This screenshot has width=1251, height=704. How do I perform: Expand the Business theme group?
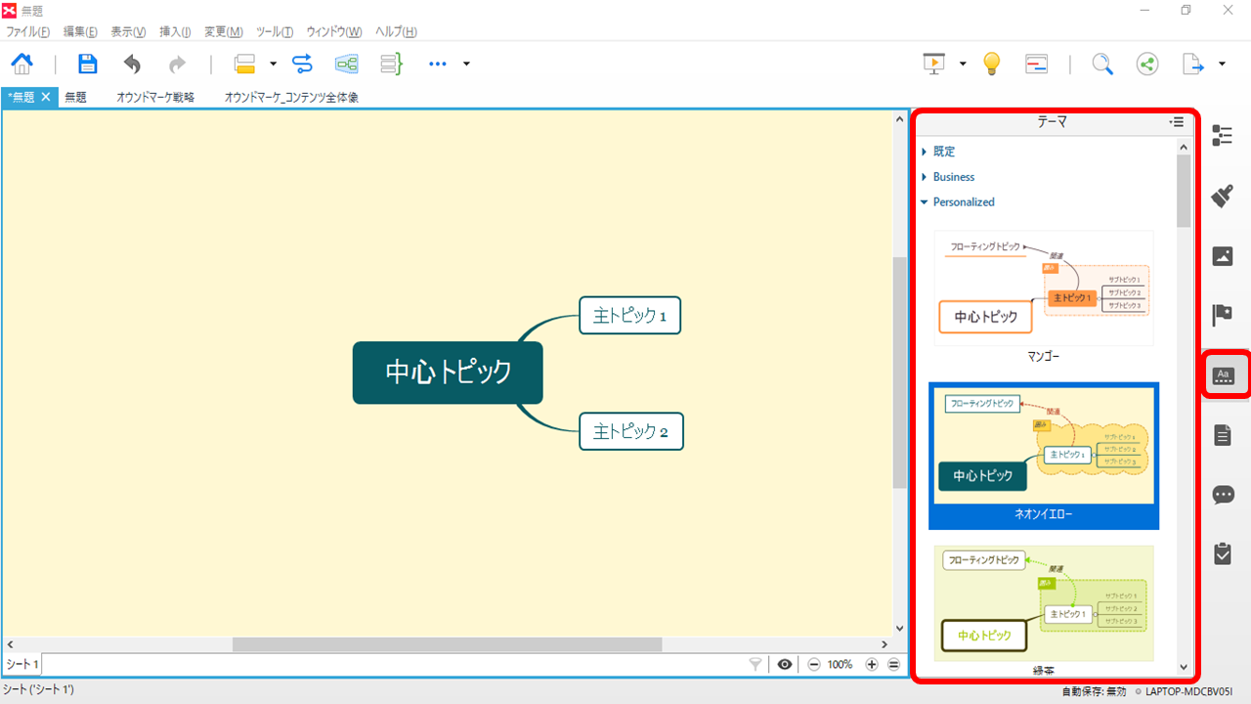tap(953, 177)
